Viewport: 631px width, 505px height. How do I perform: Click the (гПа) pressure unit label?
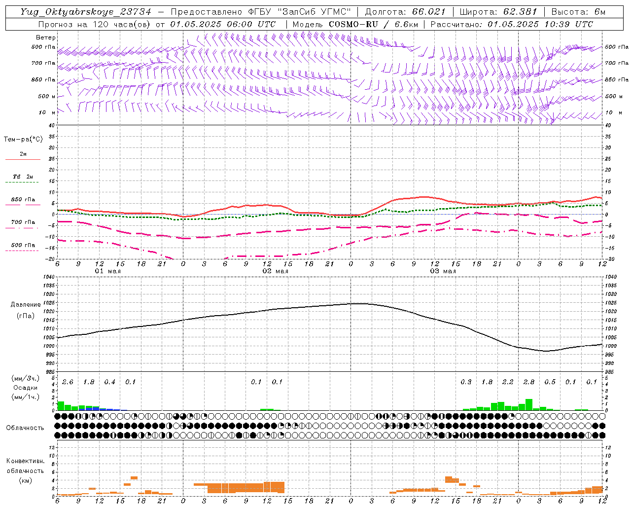(x=26, y=316)
